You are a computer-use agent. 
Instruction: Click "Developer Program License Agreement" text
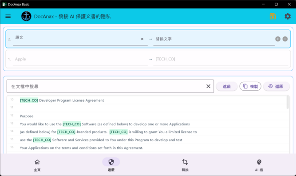[x=71, y=100]
